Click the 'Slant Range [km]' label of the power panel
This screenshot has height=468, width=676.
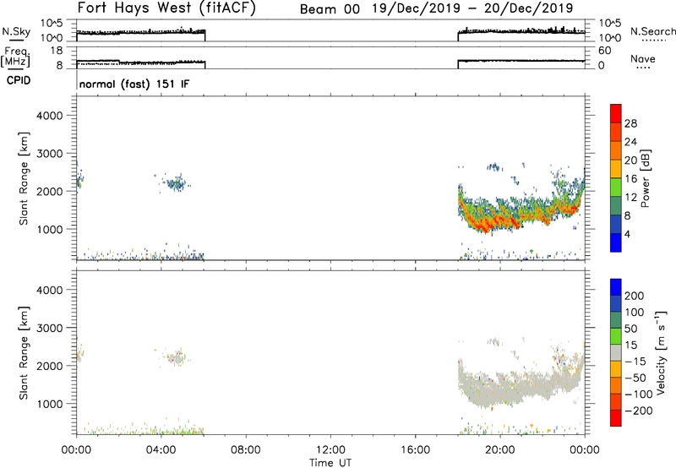coord(24,178)
